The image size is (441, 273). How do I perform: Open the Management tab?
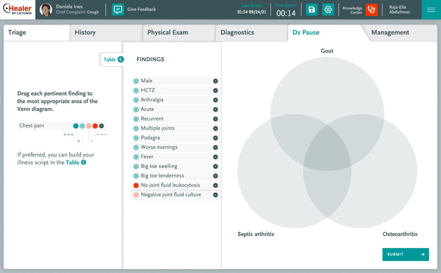point(390,32)
